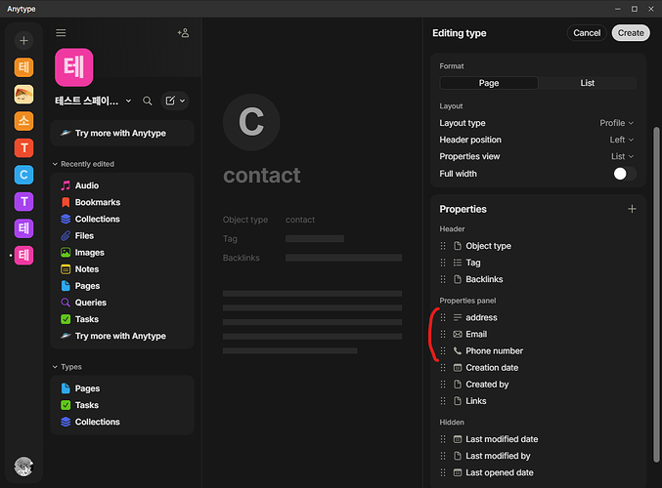The image size is (662, 488).
Task: Click the drag handle beside Object type
Action: tap(443, 246)
